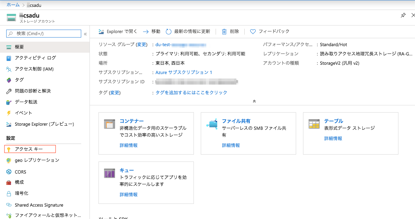Image resolution: width=415 pixels, height=219 pixels.
Task: Click the Standard/Hot performance value
Action: [x=333, y=45]
